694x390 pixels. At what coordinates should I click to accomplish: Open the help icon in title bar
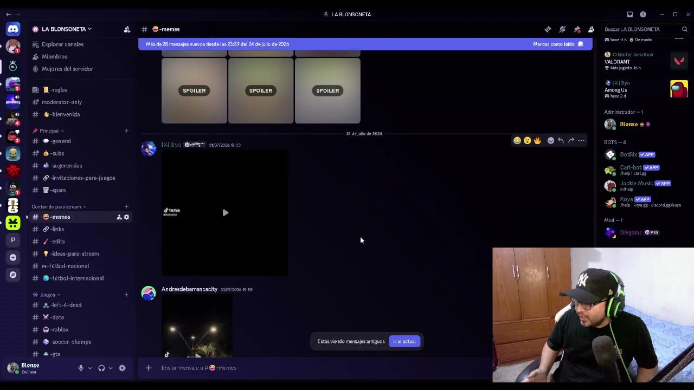pyautogui.click(x=643, y=14)
